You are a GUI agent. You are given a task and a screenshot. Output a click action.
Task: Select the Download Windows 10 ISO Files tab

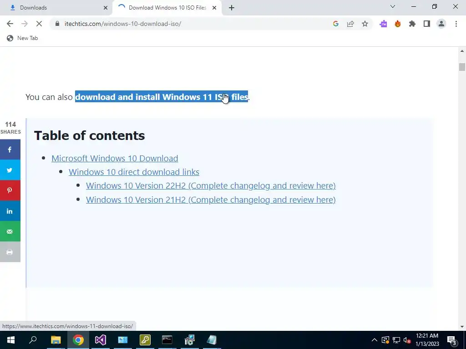pos(167,8)
